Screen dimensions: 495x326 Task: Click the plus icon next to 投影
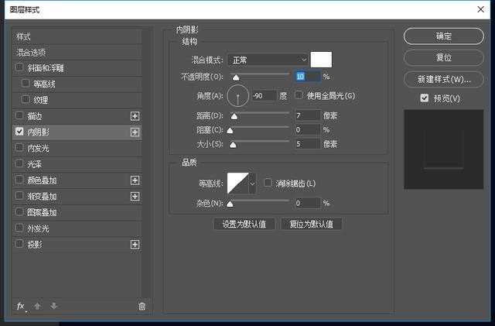[x=135, y=245]
